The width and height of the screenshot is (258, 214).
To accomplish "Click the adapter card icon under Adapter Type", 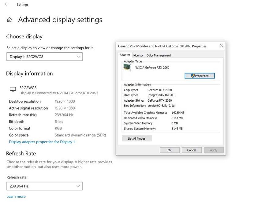I will pos(128,67).
